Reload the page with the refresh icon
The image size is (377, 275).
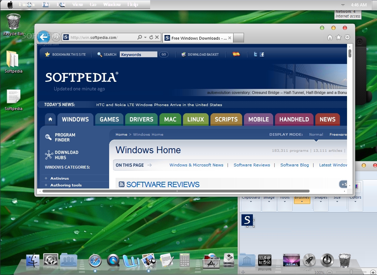click(151, 37)
